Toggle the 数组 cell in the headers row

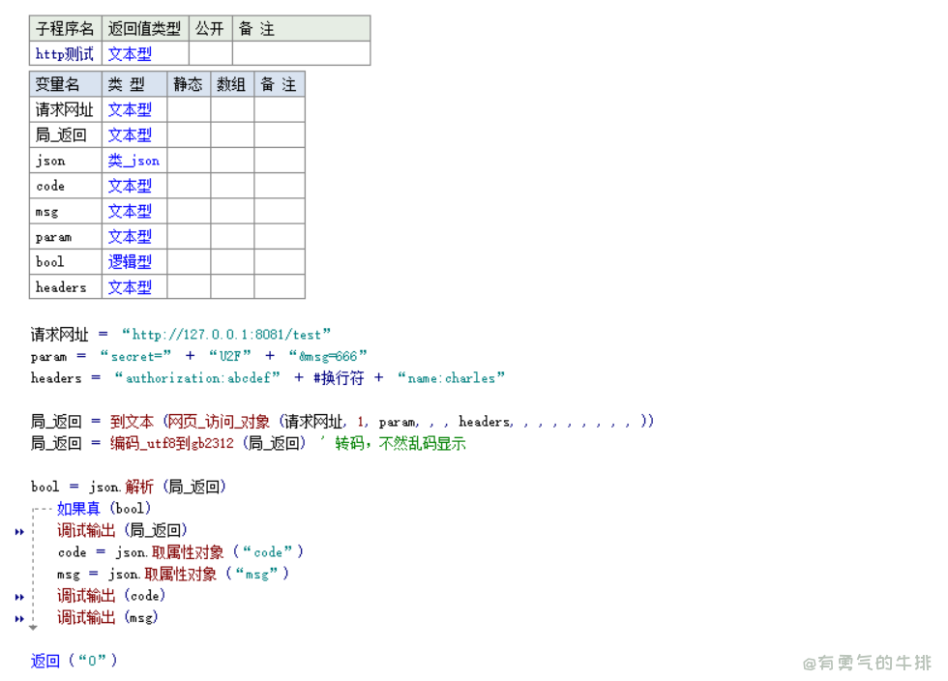tap(232, 287)
